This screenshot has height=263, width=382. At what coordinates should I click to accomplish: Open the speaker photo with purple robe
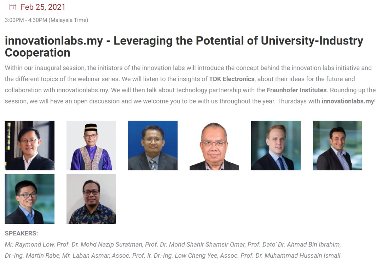coord(91,145)
